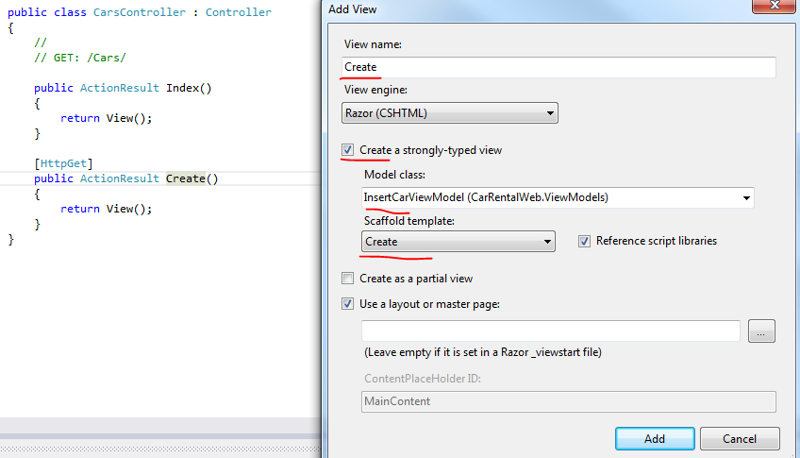This screenshot has width=800, height=458.
Task: Uncheck Create a strongly-typed view
Action: [348, 150]
